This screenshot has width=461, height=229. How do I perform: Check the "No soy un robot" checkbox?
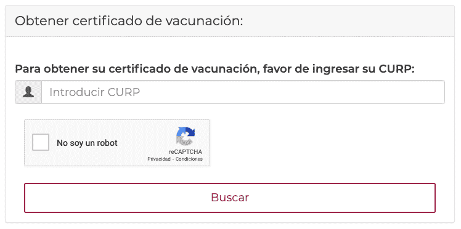pyautogui.click(x=41, y=142)
